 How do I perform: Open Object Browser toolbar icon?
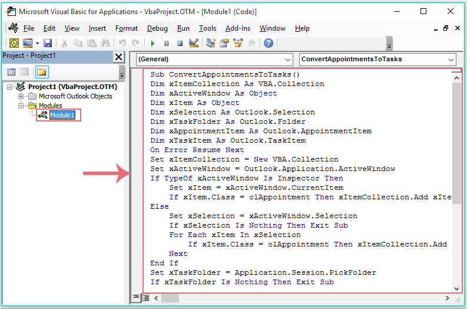tap(238, 43)
